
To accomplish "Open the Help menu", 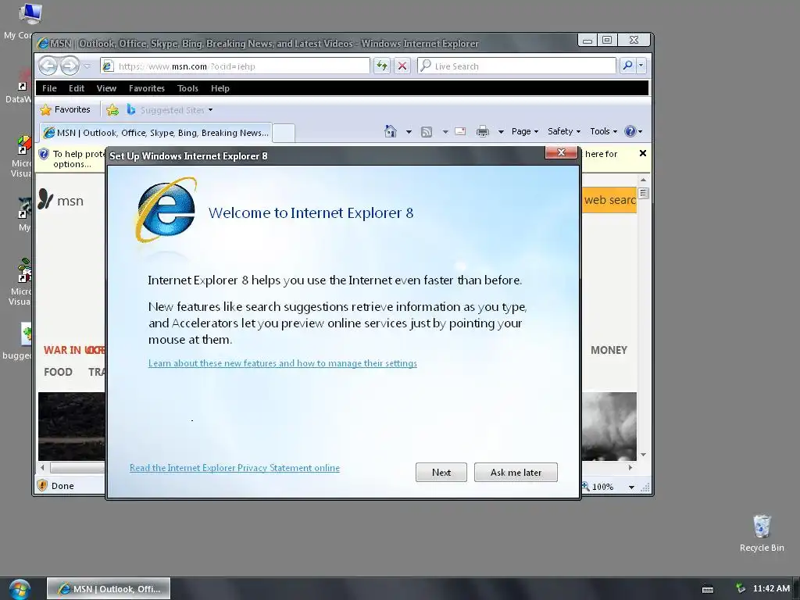I will tap(220, 88).
